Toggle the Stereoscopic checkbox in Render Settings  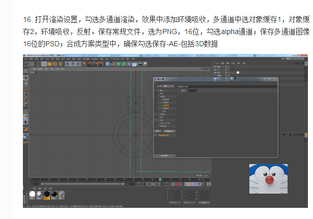[x=155, y=120]
